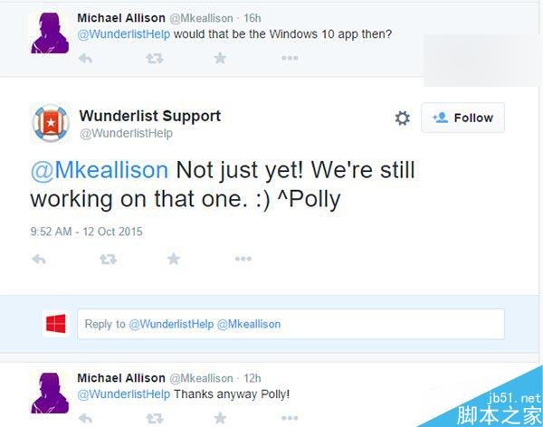Open the Wunderlist Support profile name
The height and width of the screenshot is (427, 543).
tap(150, 116)
